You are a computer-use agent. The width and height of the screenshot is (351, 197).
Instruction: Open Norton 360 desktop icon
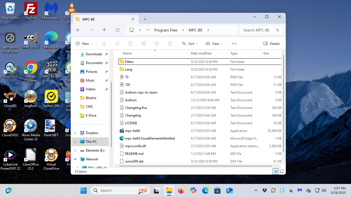(x=51, y=99)
